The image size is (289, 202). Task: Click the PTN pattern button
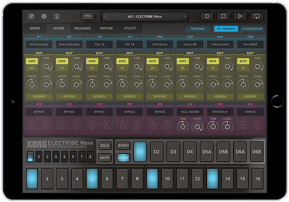88,16
